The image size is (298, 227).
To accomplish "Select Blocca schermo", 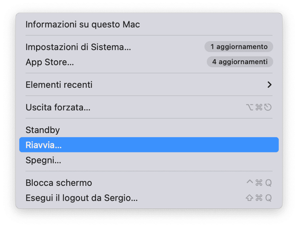I will (x=59, y=183).
